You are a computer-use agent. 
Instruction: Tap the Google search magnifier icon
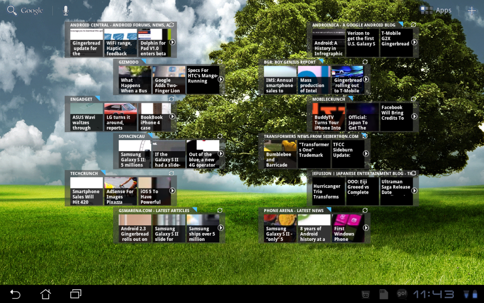[x=12, y=10]
